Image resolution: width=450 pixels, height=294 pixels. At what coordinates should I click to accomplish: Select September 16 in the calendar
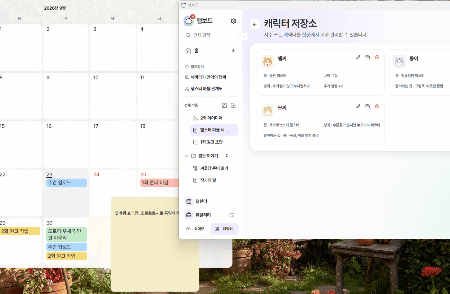pos(66,144)
